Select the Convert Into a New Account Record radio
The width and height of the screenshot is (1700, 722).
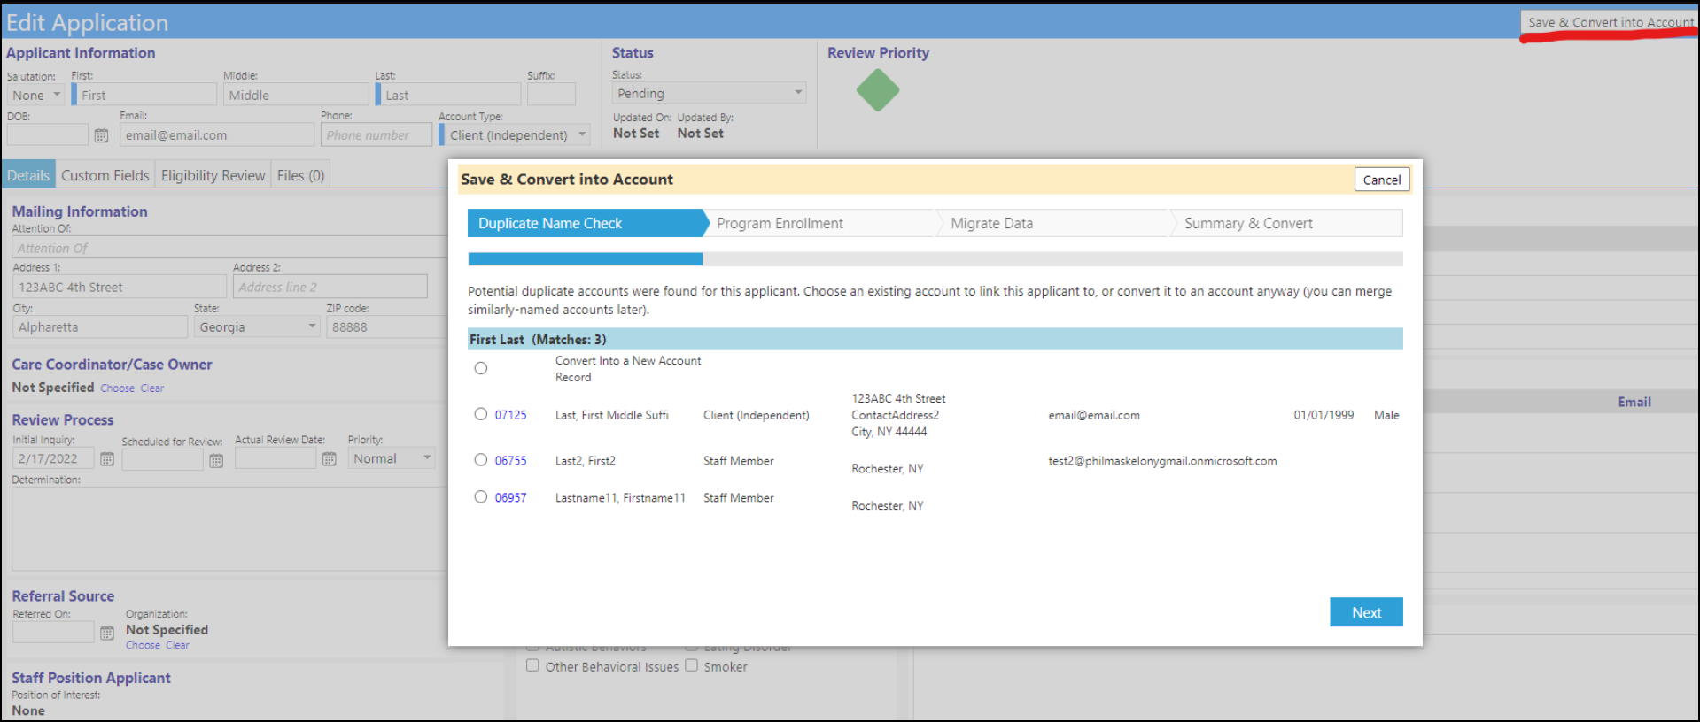point(481,368)
